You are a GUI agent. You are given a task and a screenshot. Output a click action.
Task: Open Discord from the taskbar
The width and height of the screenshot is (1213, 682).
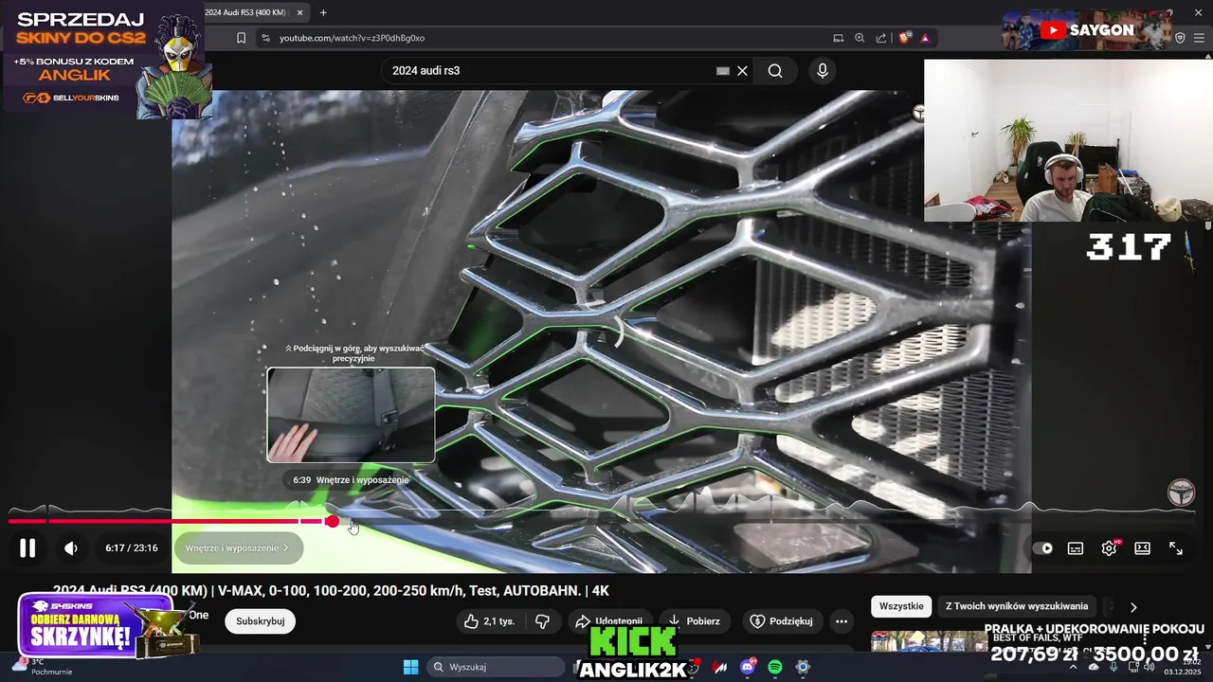(748, 667)
